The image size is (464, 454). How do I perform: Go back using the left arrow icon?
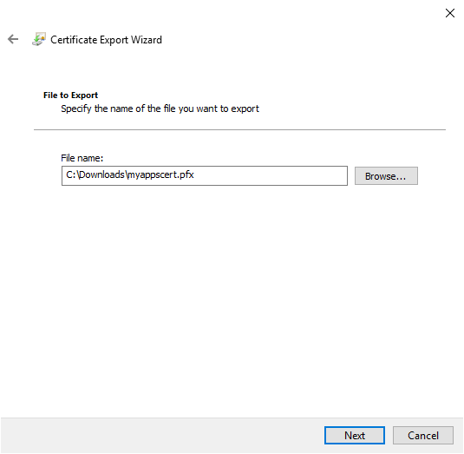pos(13,39)
